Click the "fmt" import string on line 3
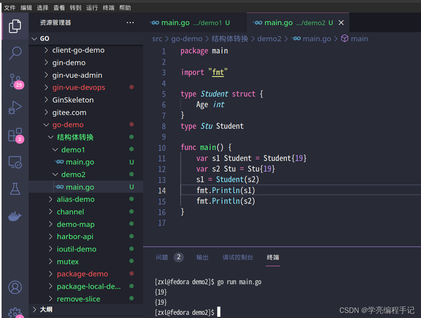This screenshot has height=318, width=421. (x=218, y=72)
